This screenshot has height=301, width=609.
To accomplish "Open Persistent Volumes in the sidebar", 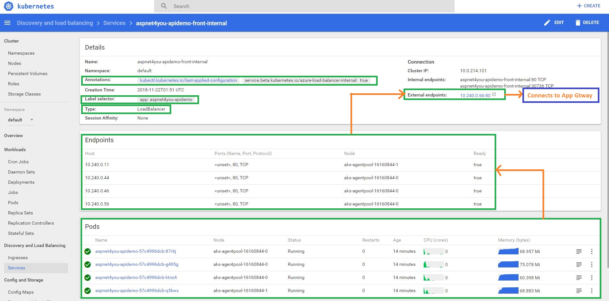I will click(27, 73).
